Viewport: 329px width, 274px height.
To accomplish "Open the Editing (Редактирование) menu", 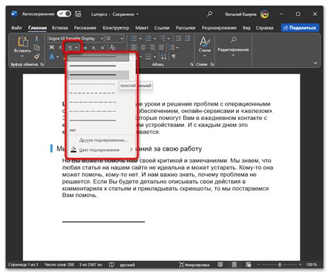I will [x=233, y=46].
